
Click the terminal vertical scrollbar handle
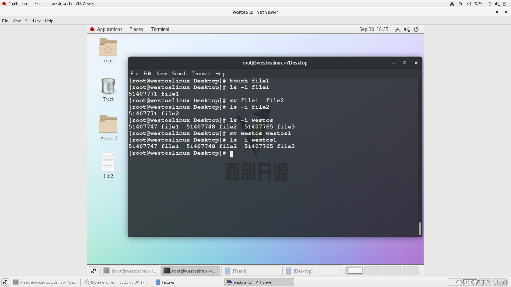coord(420,229)
